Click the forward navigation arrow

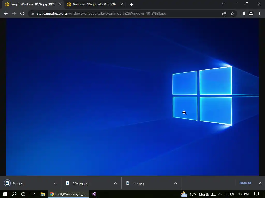14,13
